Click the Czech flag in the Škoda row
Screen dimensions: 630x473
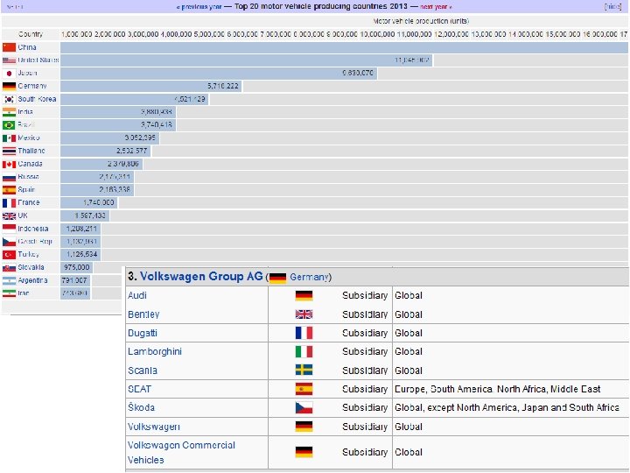(304, 407)
